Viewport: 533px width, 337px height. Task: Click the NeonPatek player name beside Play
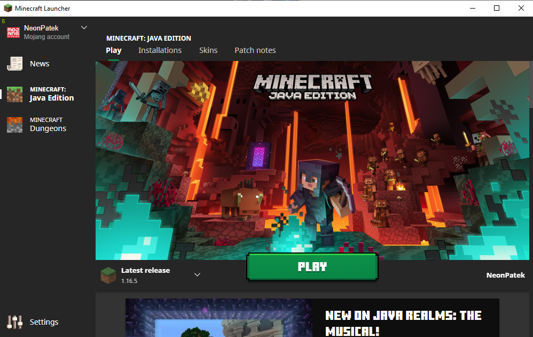pos(505,275)
